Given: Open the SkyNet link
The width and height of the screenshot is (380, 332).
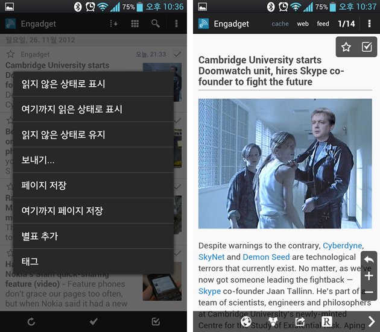Looking at the screenshot, I should (x=211, y=257).
